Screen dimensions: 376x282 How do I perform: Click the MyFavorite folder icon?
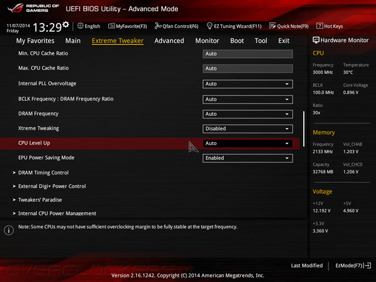click(111, 26)
